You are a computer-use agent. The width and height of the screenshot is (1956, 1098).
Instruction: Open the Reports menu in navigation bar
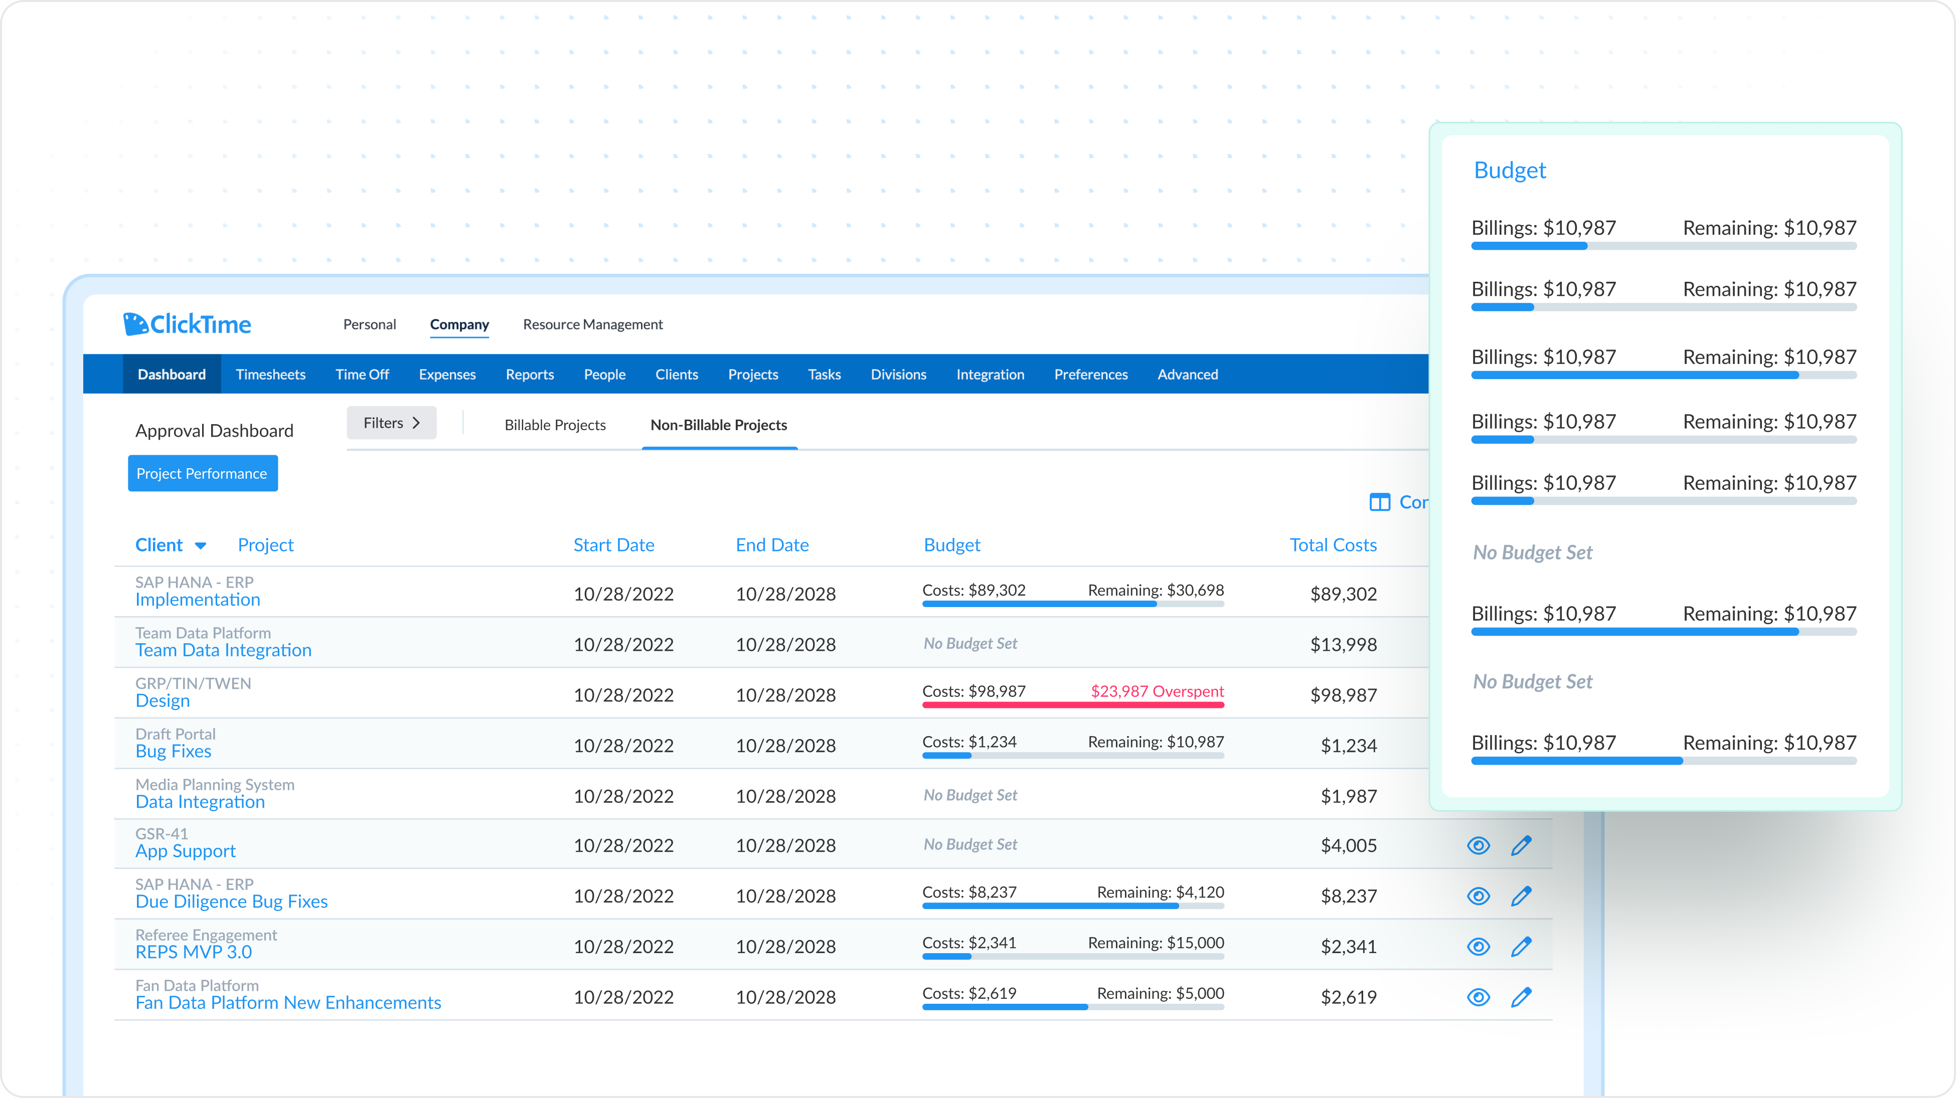pyautogui.click(x=529, y=374)
